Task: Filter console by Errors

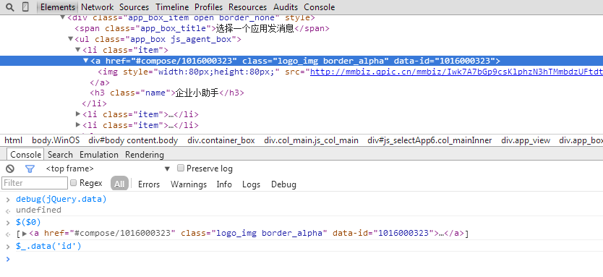Action: pos(149,184)
